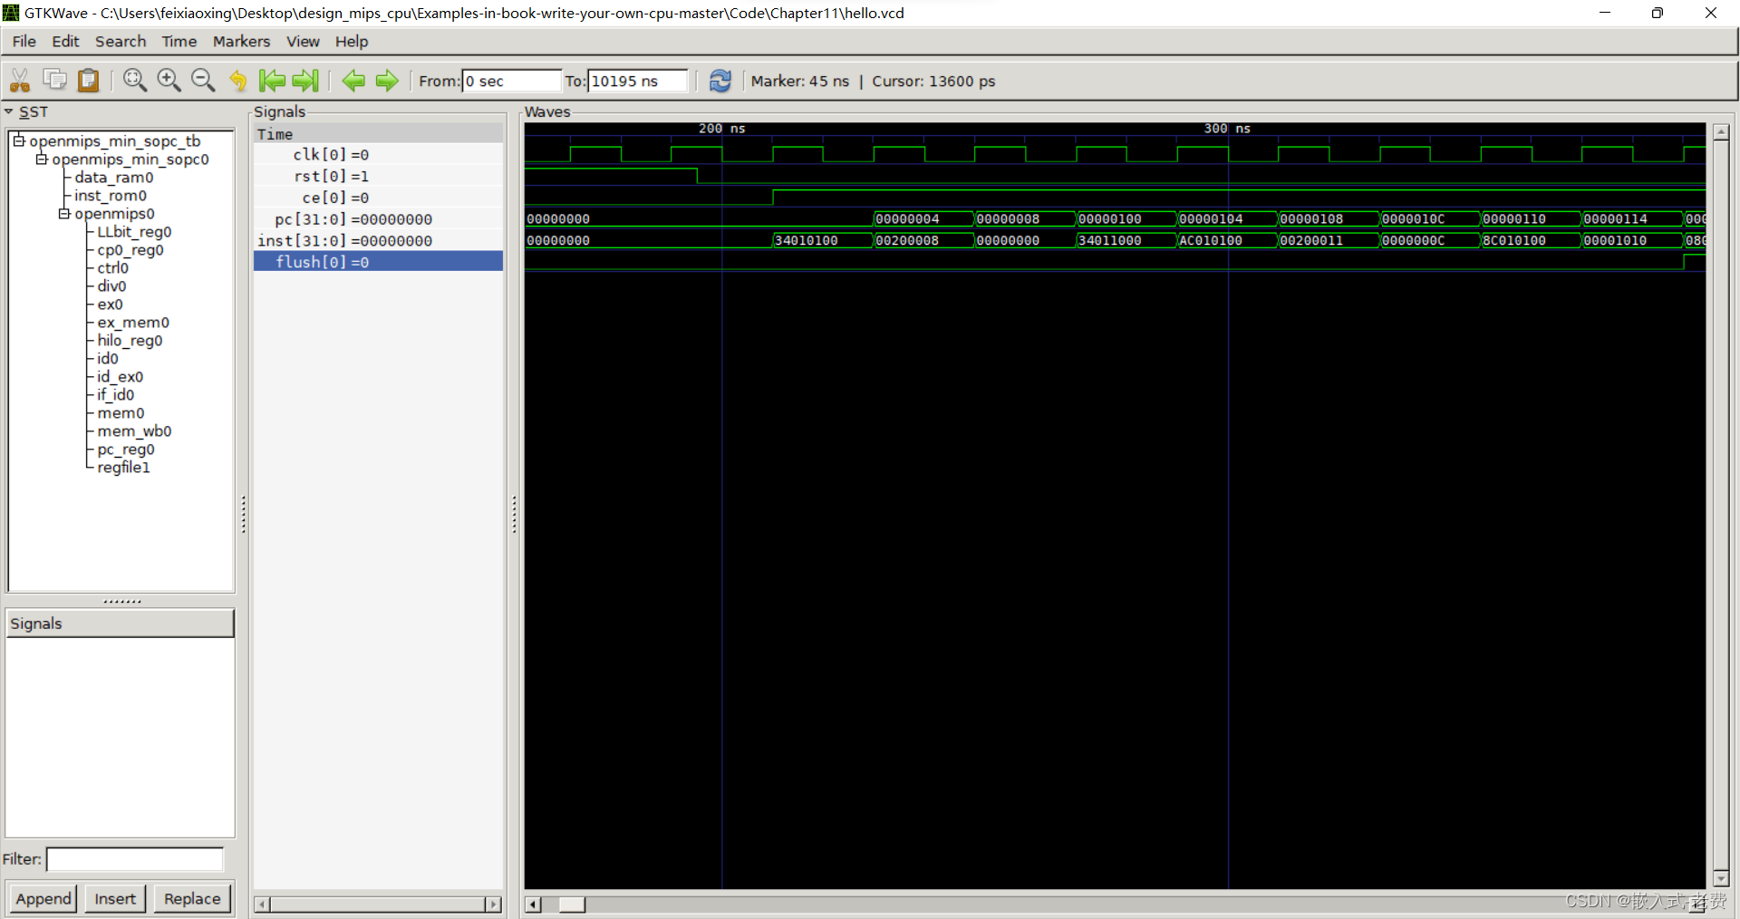The height and width of the screenshot is (919, 1740).
Task: Click signals pane scrollbar left arrow
Action: (x=262, y=904)
